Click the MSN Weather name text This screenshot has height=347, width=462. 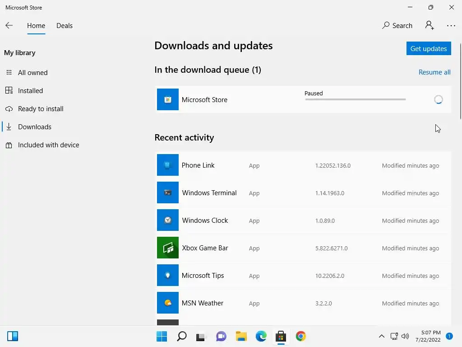click(203, 303)
